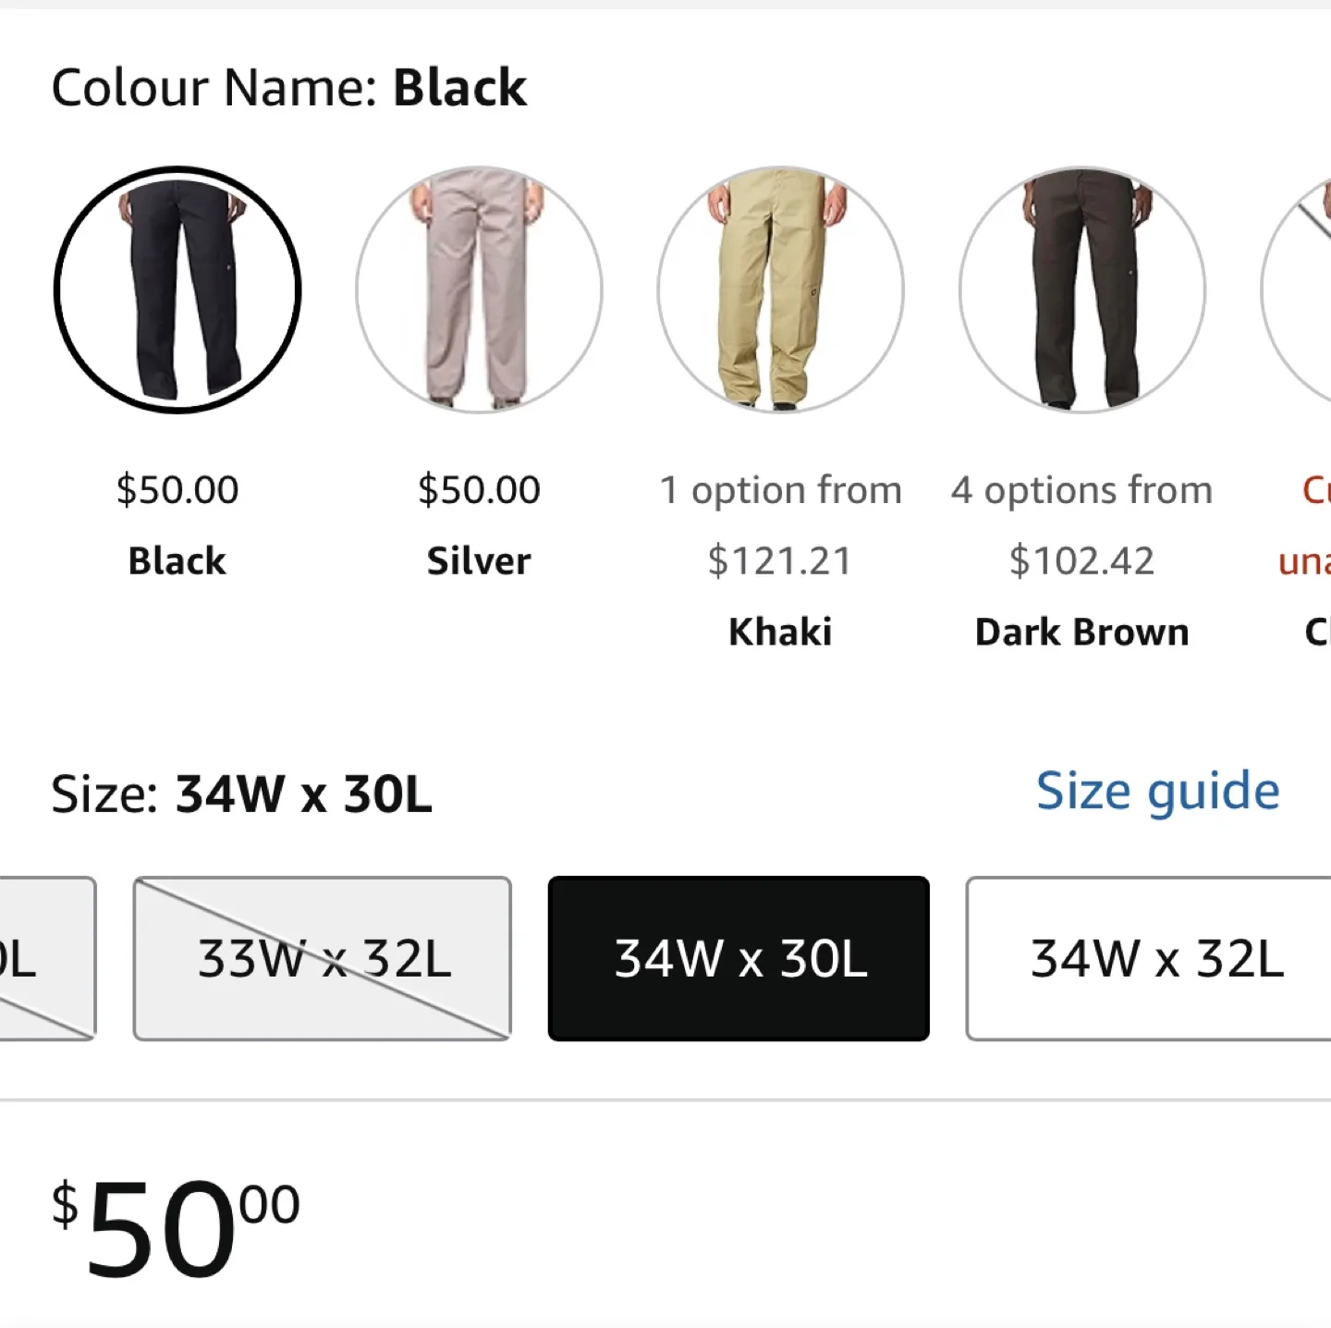Click the $50.00 price under Silver
This screenshot has width=1331, height=1328.
click(x=479, y=490)
